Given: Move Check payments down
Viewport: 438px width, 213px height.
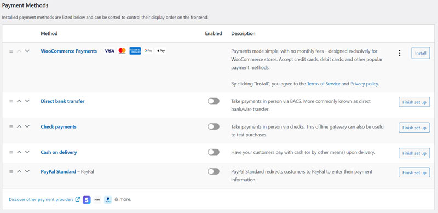Looking at the screenshot, I should pos(27,126).
